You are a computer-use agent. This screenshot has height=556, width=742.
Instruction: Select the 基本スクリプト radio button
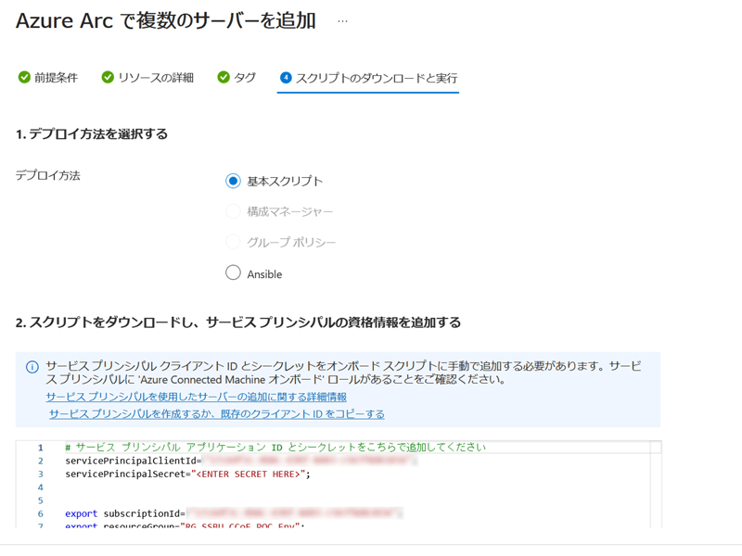point(233,181)
